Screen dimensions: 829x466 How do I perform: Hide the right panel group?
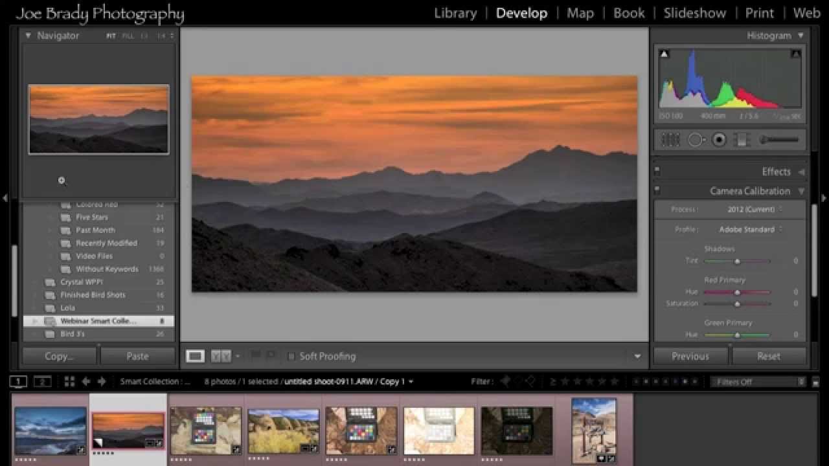click(x=824, y=198)
